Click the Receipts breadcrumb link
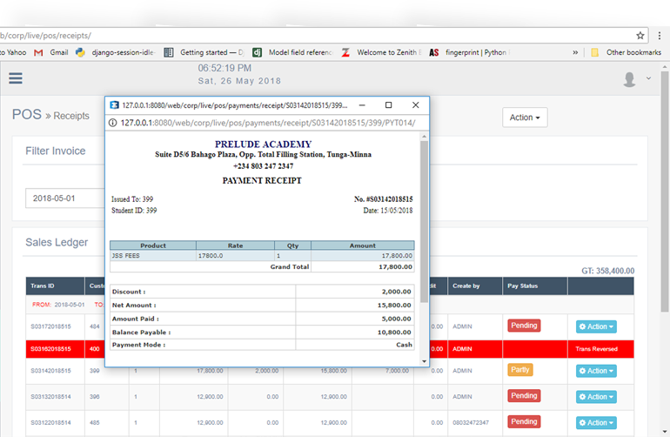 (x=71, y=116)
